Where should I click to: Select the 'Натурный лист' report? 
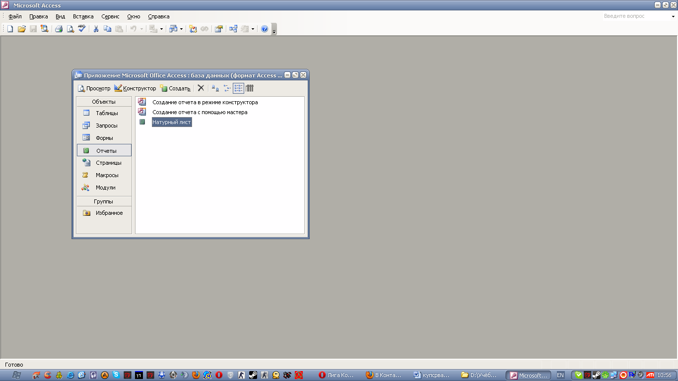(172, 122)
